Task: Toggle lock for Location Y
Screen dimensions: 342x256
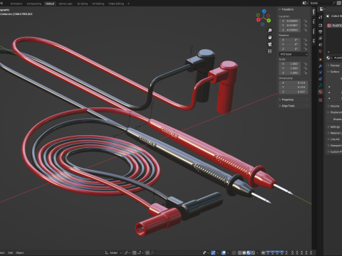Action: pyautogui.click(x=306, y=26)
